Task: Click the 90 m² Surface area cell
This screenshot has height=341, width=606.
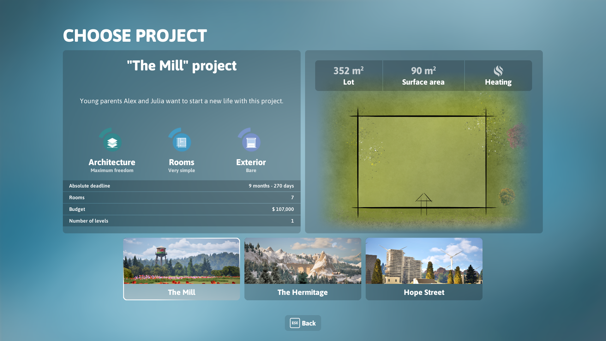Action: (423, 76)
